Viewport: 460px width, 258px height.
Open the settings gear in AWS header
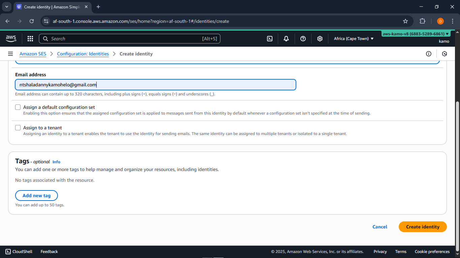click(320, 39)
